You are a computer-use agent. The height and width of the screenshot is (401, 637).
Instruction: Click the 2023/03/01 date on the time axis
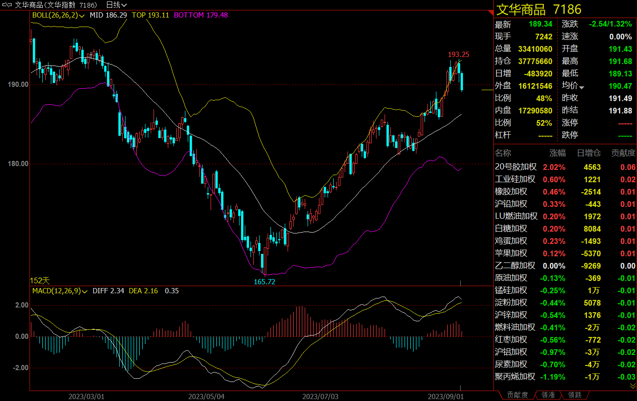point(86,396)
